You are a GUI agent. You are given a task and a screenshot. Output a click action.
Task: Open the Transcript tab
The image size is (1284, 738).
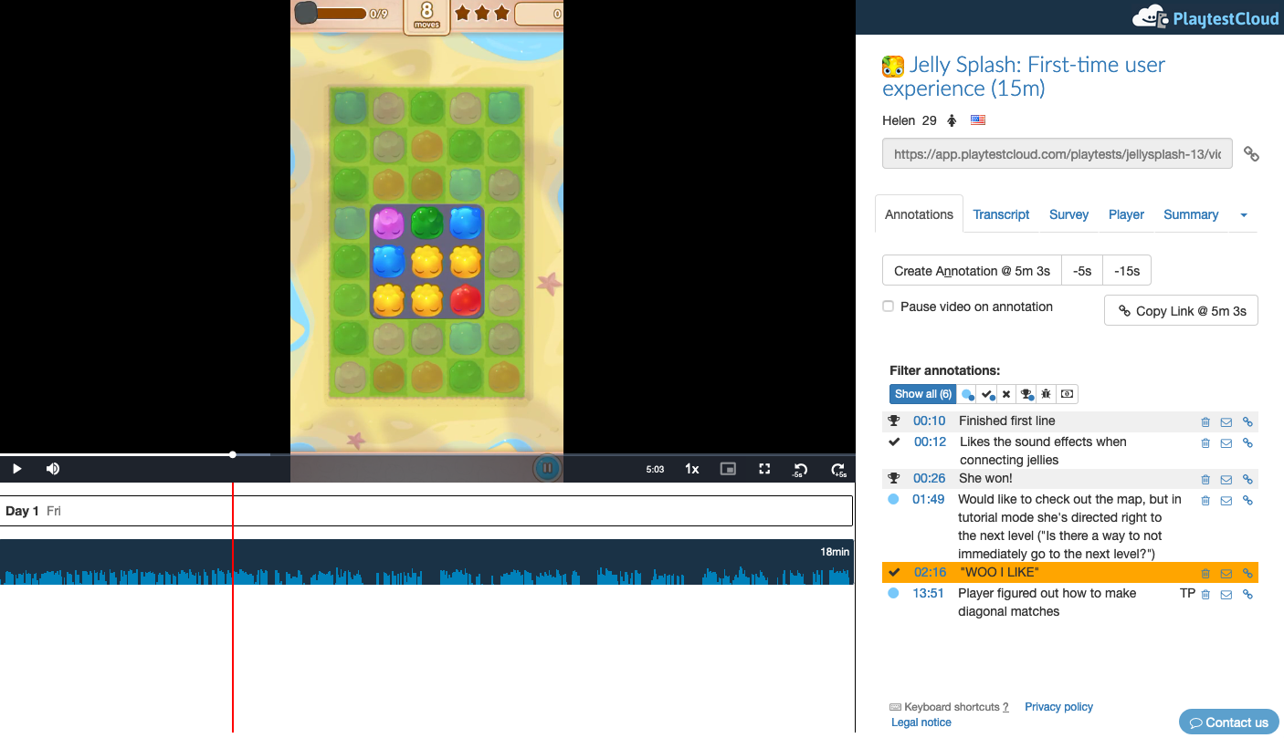1001,214
